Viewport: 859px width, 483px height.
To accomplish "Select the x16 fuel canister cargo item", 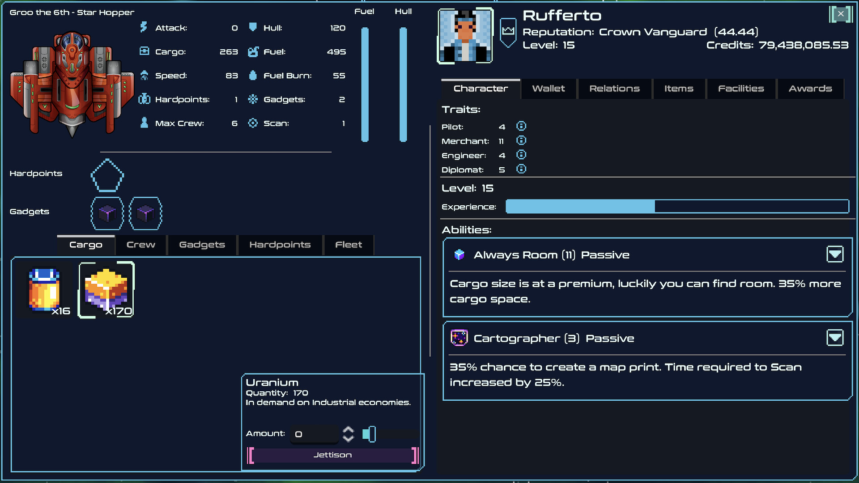I will pyautogui.click(x=45, y=290).
